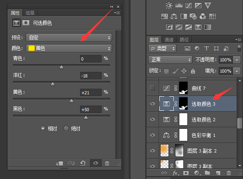
Task: Add a Photo Filter adjustment layer
Action: point(193,16)
